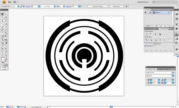Select the Paintbrush tool
The height and width of the screenshot is (108, 179).
click(x=2, y=27)
